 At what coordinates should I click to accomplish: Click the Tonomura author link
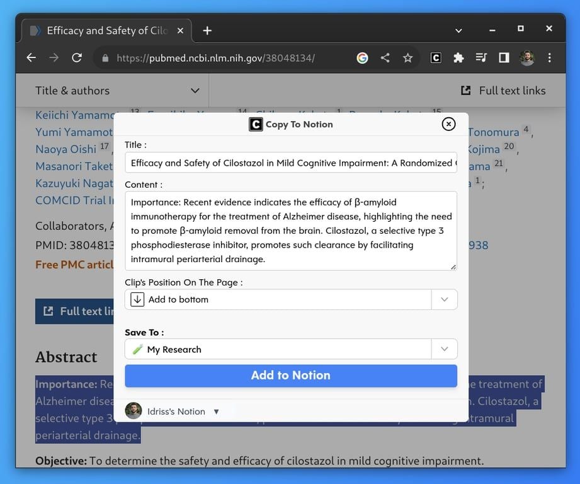(x=494, y=132)
